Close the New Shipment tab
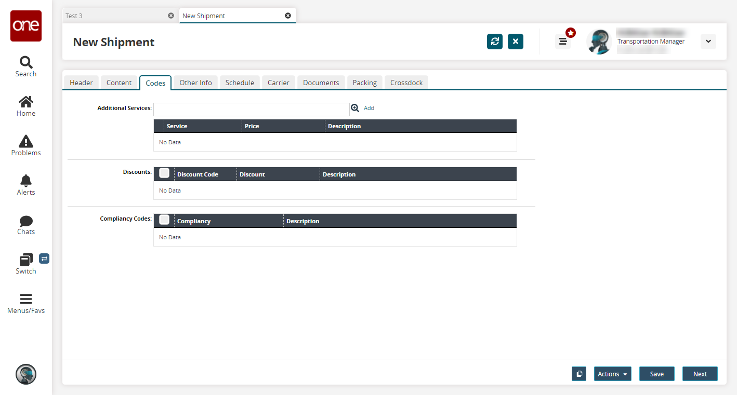737x395 pixels. click(x=288, y=16)
